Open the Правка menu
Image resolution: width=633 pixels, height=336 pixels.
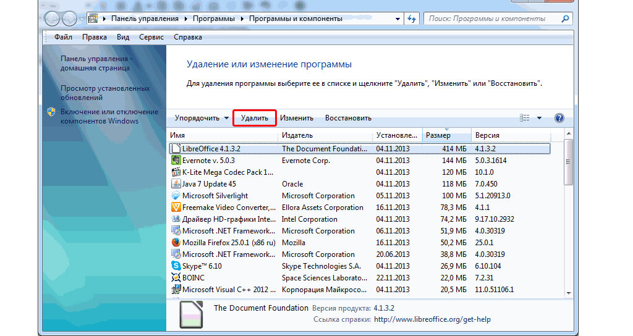[x=95, y=37]
